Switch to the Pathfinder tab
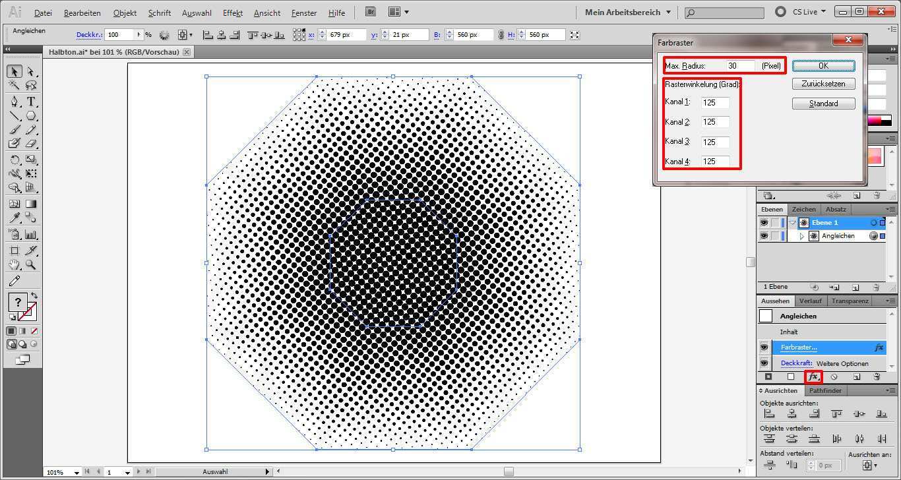The height and width of the screenshot is (480, 901). 825,390
